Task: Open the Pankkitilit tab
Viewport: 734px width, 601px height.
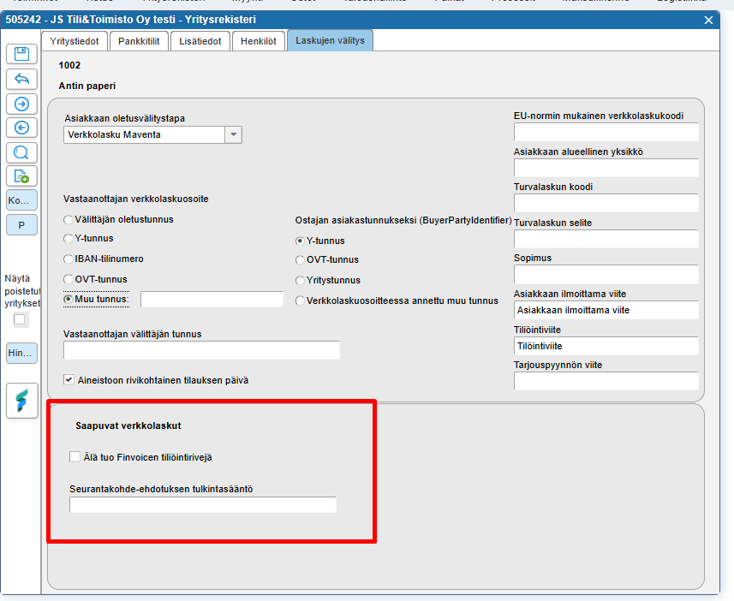Action: [x=139, y=41]
